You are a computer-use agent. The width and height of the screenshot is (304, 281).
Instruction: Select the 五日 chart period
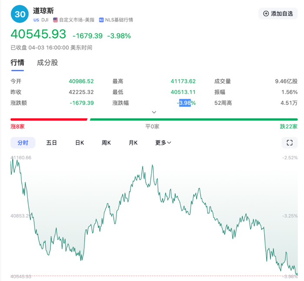coord(51,143)
